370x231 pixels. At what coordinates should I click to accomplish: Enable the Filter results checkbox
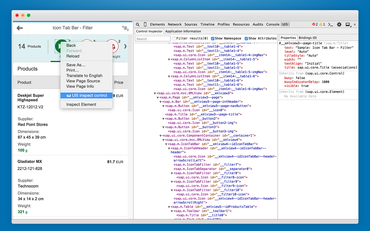click(174, 38)
